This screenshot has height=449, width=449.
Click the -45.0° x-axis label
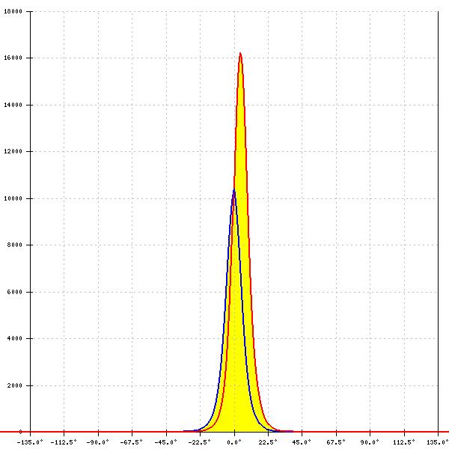(166, 442)
